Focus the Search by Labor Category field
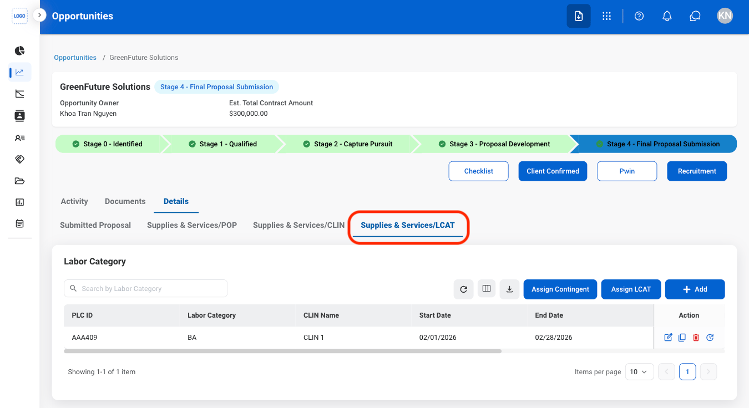The height and width of the screenshot is (408, 749). click(146, 288)
